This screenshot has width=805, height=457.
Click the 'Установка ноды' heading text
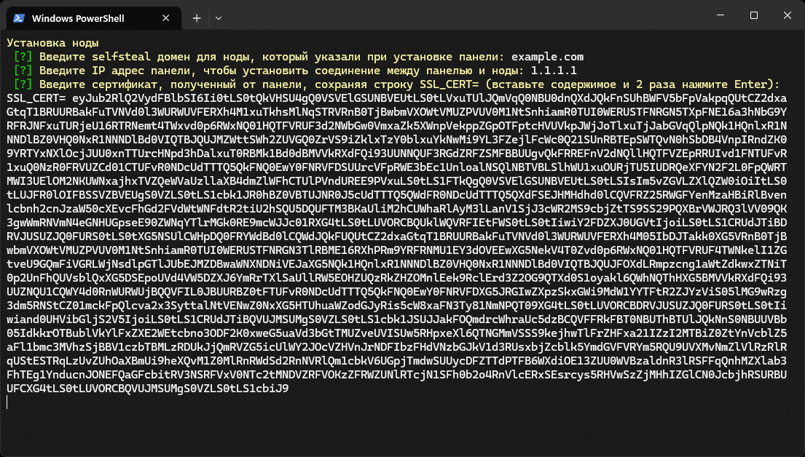53,43
